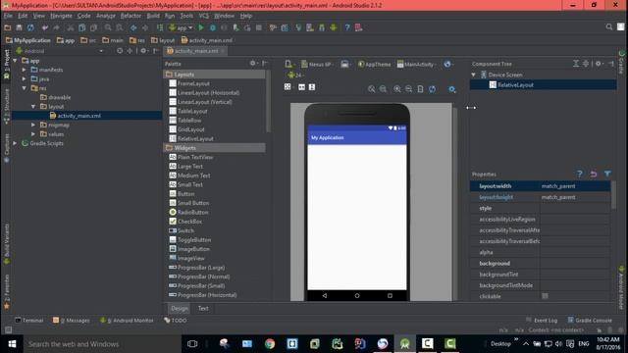Expand the manifests folder
Image resolution: width=628 pixels, height=353 pixels.
[x=24, y=70]
